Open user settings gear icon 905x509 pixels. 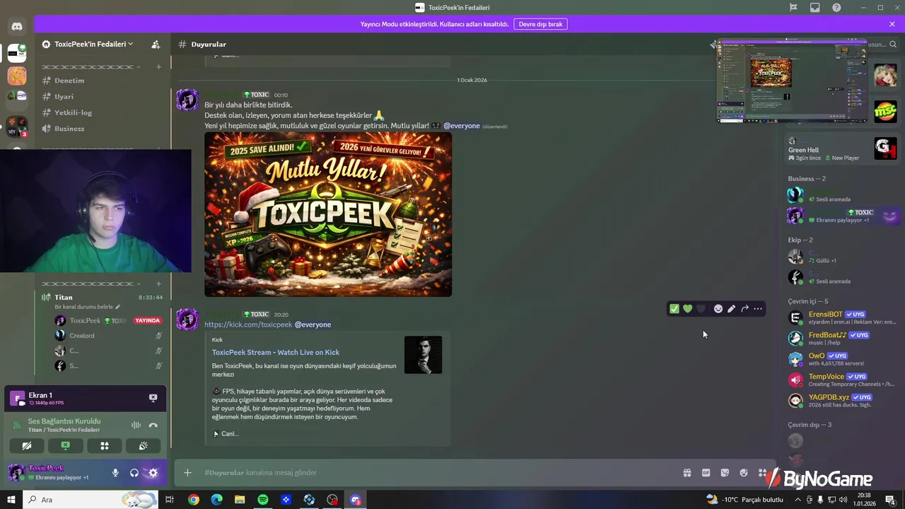153,473
